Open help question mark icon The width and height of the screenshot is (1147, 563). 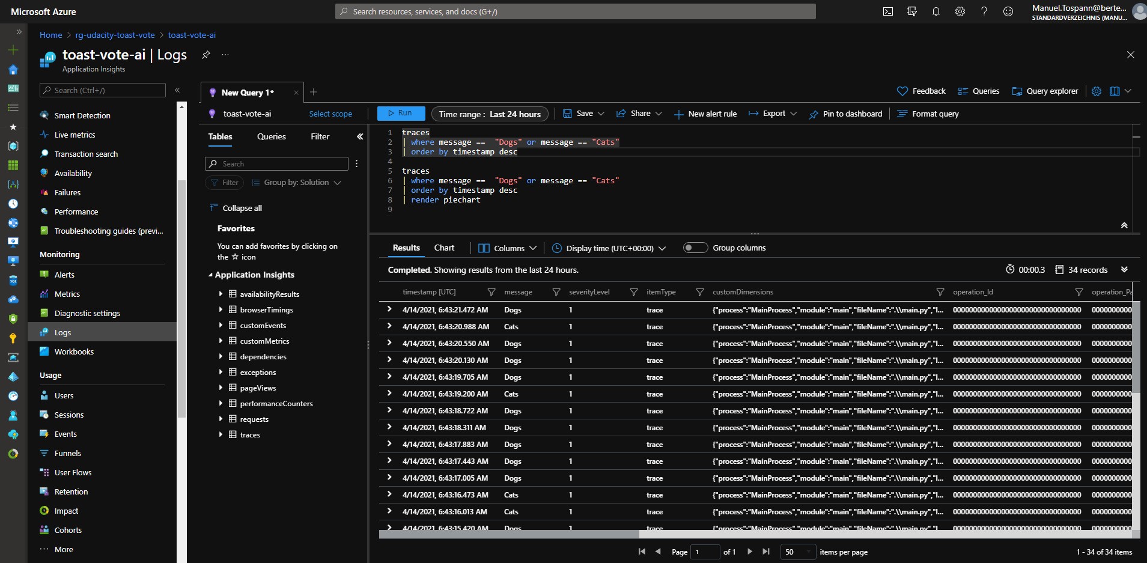pos(984,11)
